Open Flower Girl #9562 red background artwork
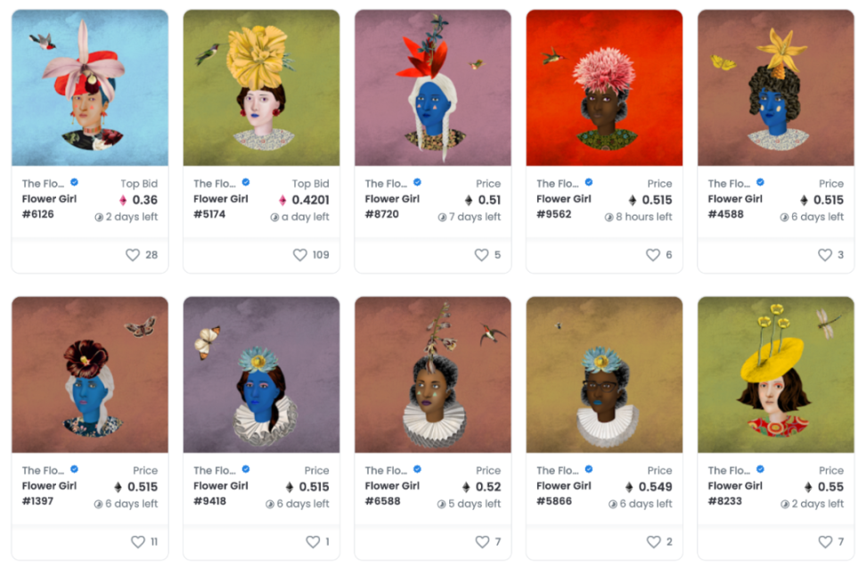This screenshot has height=575, width=866. pyautogui.click(x=604, y=87)
